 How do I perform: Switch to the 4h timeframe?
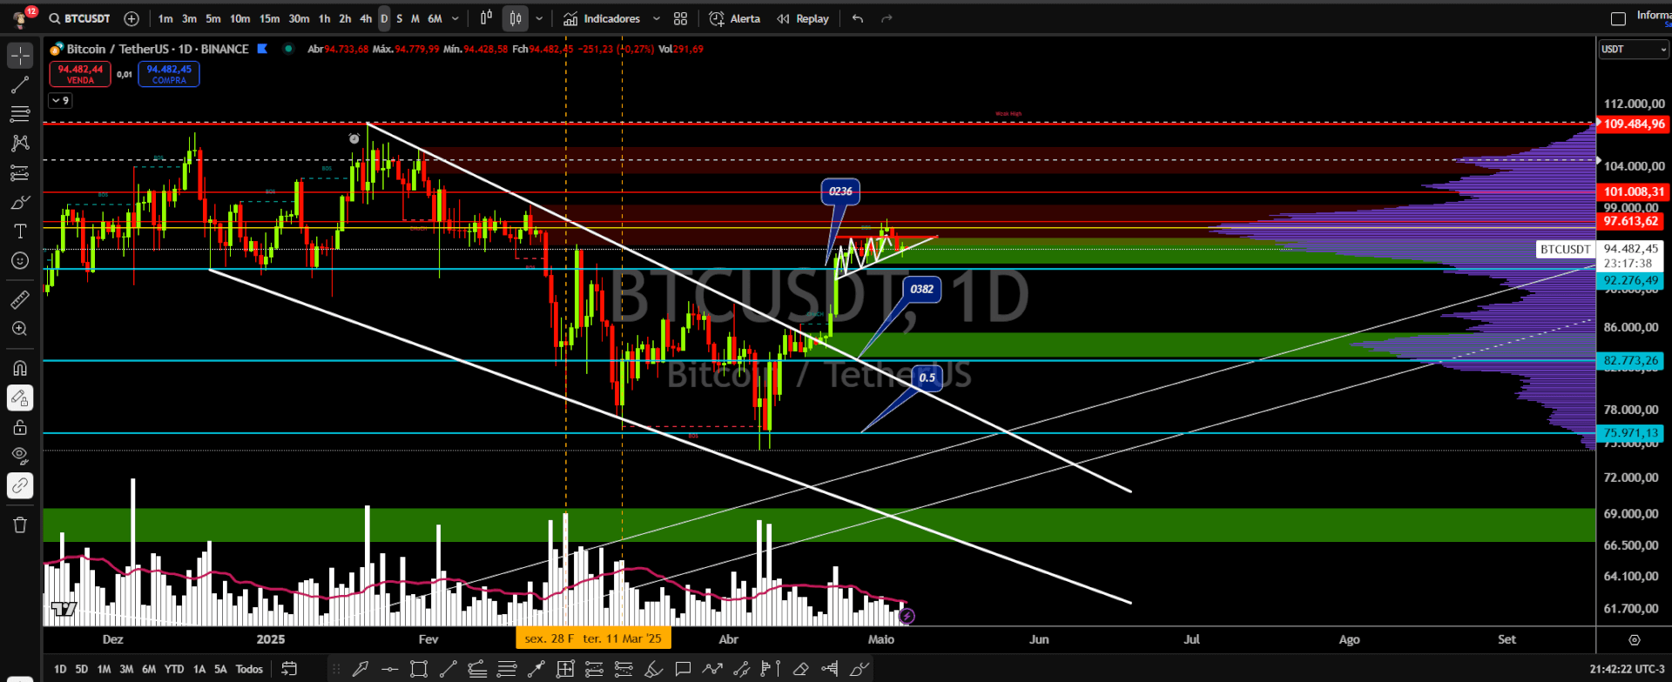[x=366, y=18]
